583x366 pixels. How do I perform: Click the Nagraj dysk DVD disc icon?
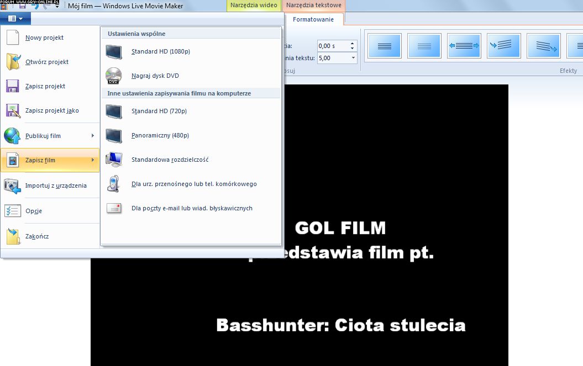(114, 76)
